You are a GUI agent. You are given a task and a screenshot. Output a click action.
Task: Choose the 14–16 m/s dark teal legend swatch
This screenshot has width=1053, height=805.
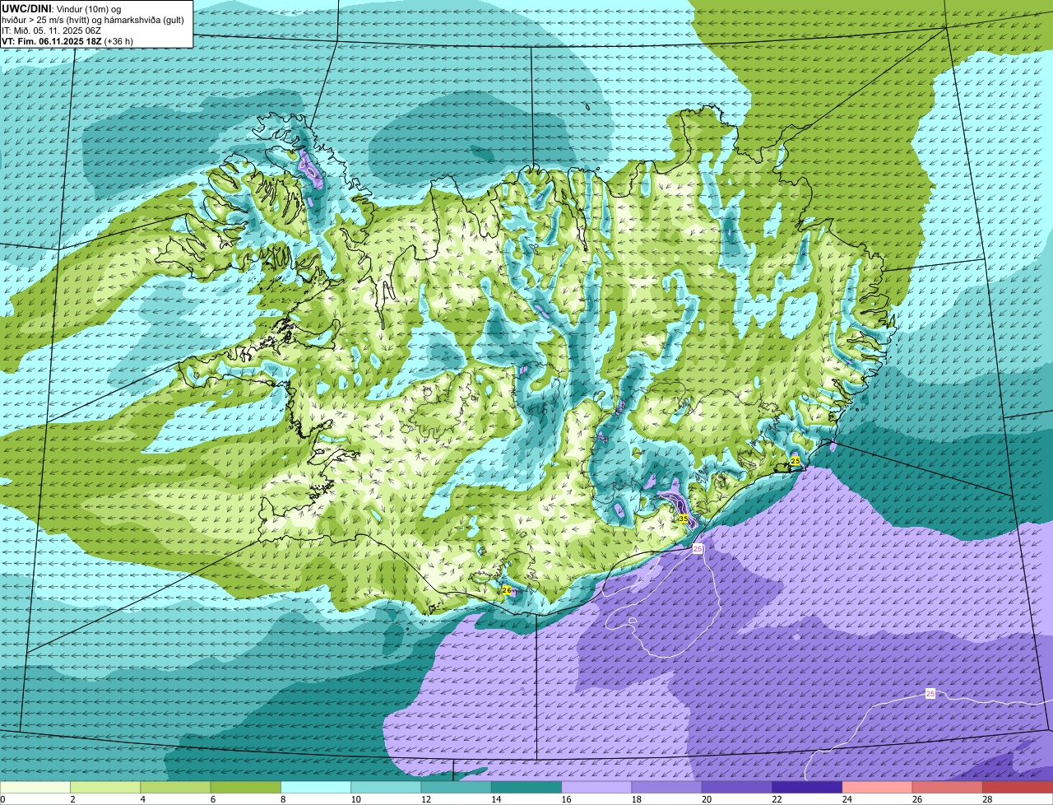pos(526,787)
